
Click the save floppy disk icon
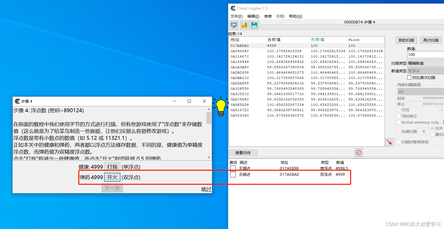[254, 25]
